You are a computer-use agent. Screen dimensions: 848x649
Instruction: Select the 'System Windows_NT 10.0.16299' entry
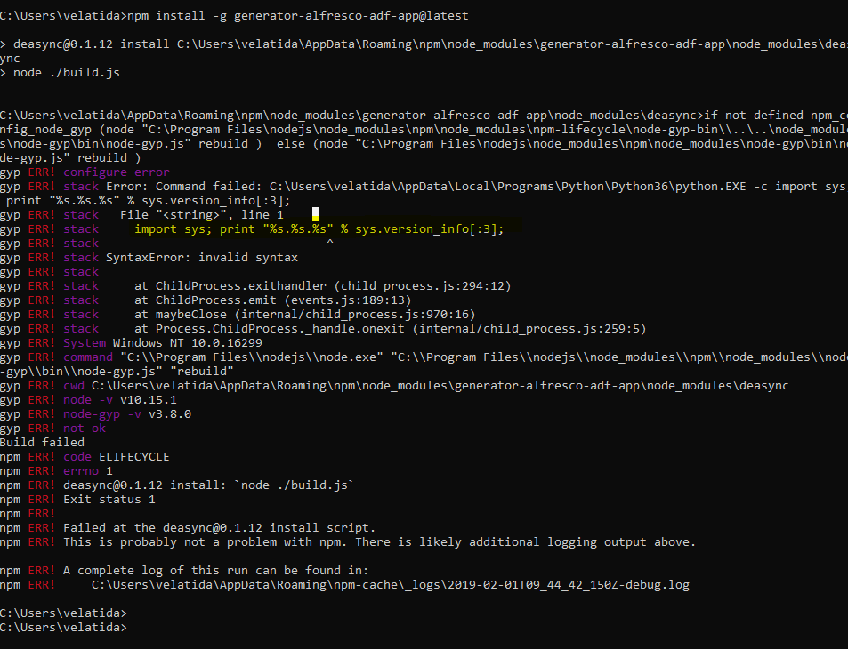(x=163, y=342)
